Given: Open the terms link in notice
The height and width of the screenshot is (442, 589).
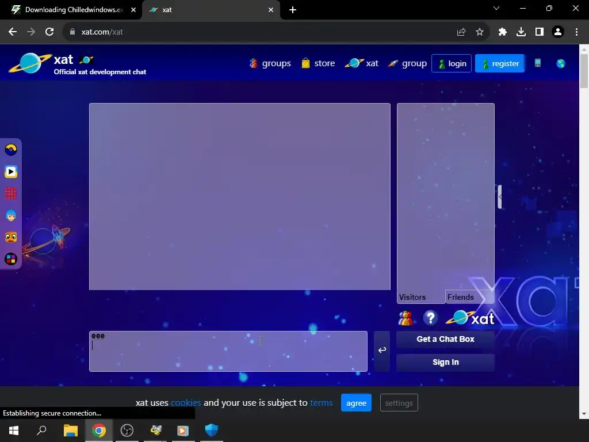Looking at the screenshot, I should click(x=321, y=402).
